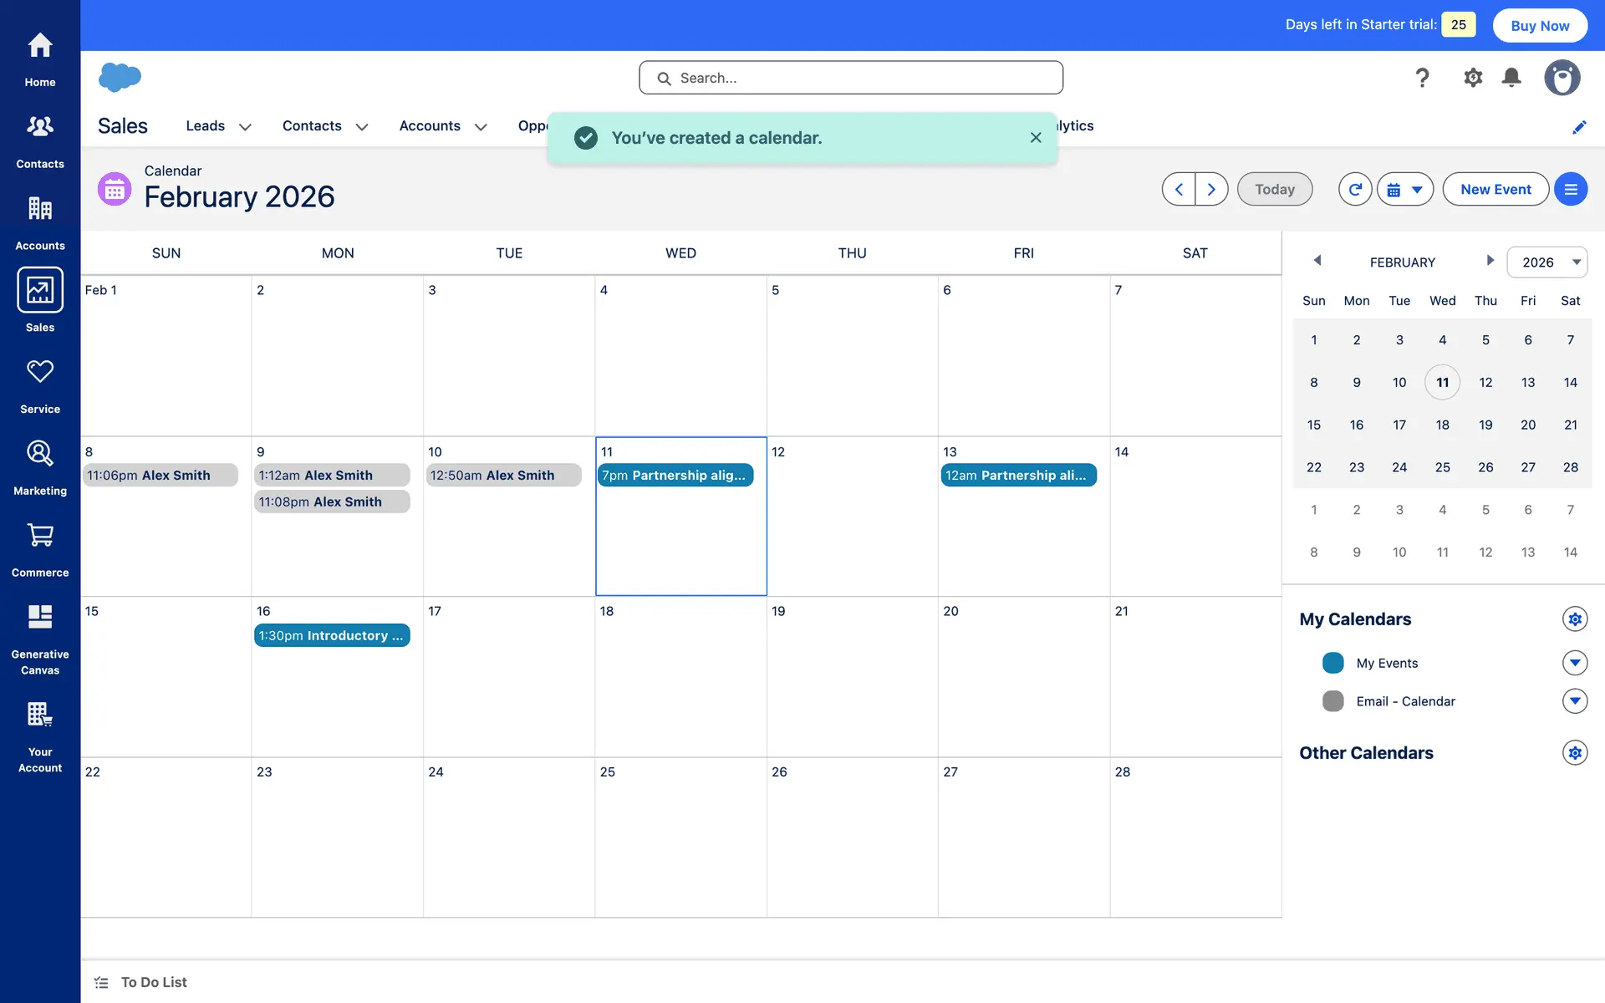1605x1003 pixels.
Task: Open the help question mark icon
Action: click(x=1421, y=78)
